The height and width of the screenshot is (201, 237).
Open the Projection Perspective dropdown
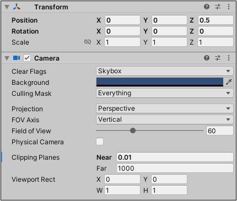165,108
